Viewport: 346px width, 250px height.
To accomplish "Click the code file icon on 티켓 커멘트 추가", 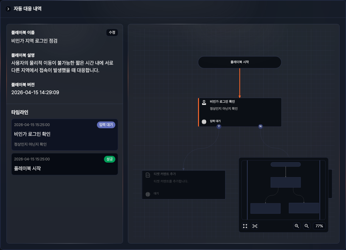I will (x=148, y=175).
